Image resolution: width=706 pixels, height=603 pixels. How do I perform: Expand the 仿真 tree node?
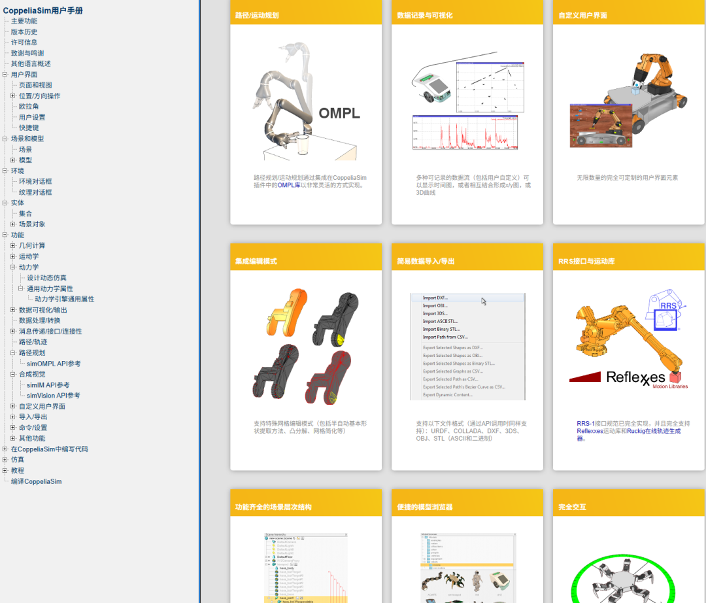[x=5, y=459]
